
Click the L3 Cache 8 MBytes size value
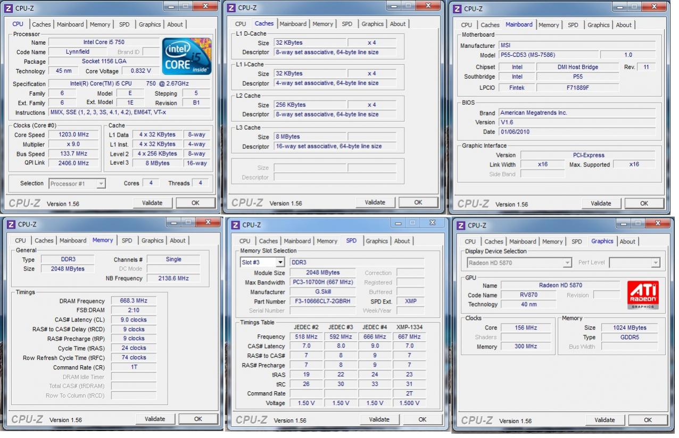[x=310, y=137]
